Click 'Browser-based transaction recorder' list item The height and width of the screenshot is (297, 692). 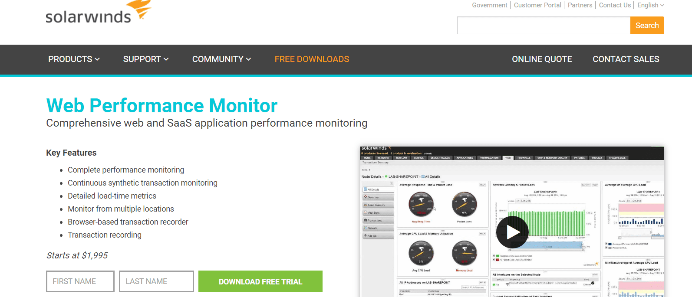128,222
